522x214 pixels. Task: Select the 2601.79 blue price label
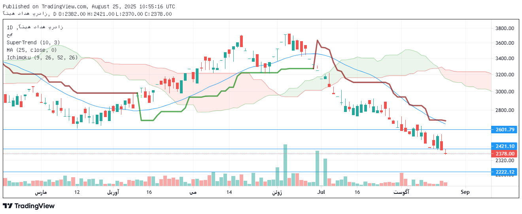pos(505,130)
